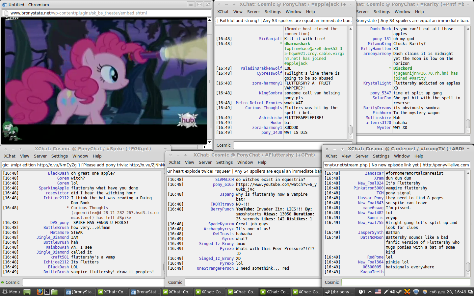Click the #Spike message input box
Image resolution: width=474 pixels, height=296 pixels.
point(93,282)
